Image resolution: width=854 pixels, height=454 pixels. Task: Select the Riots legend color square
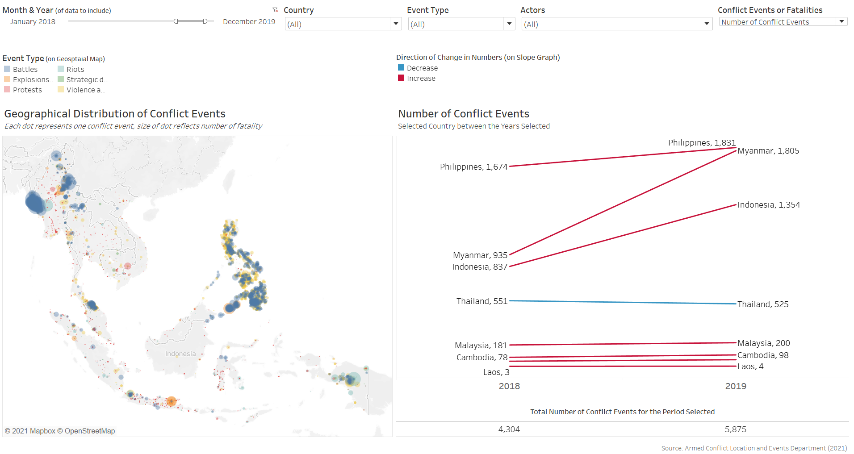61,69
